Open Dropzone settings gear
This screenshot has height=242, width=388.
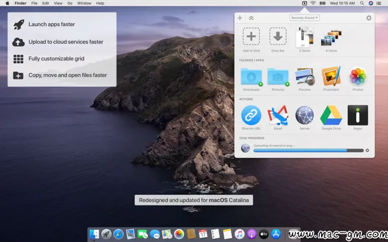coord(369,18)
